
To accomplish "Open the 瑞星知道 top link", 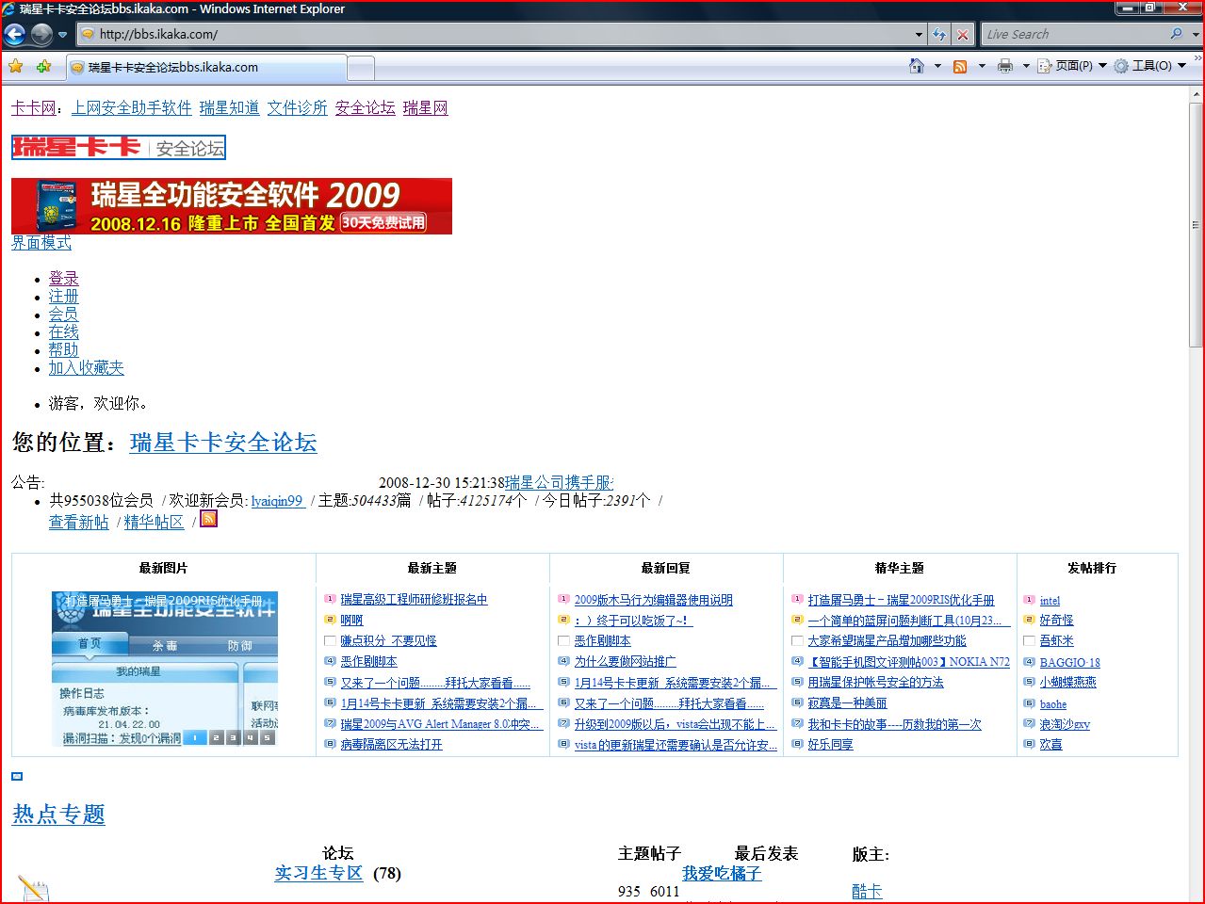I will (230, 108).
